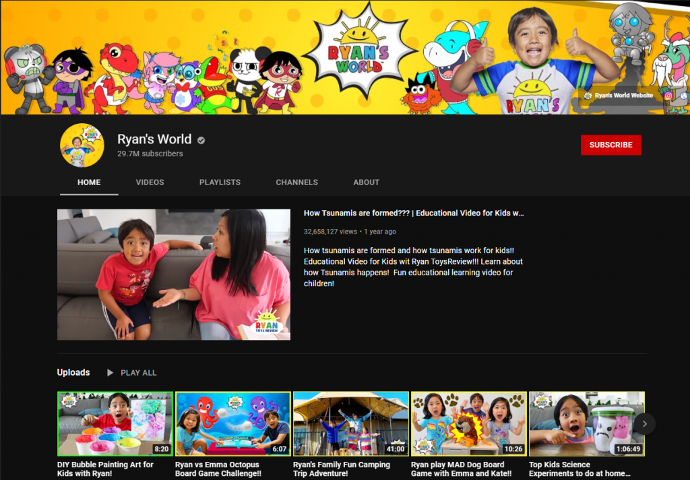The width and height of the screenshot is (690, 480).
Task: Play the featured tsunami video thumbnail
Action: pos(174,275)
